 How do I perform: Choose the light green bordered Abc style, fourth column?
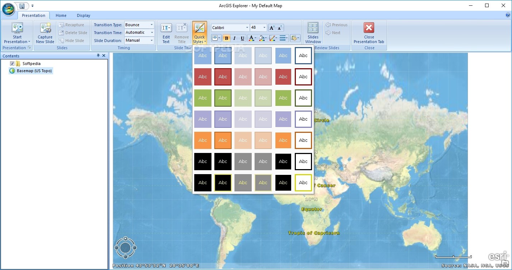tap(263, 98)
